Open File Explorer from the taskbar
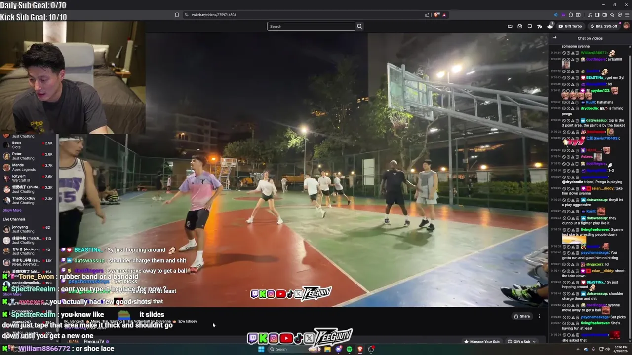The height and width of the screenshot is (355, 632). pos(327,349)
